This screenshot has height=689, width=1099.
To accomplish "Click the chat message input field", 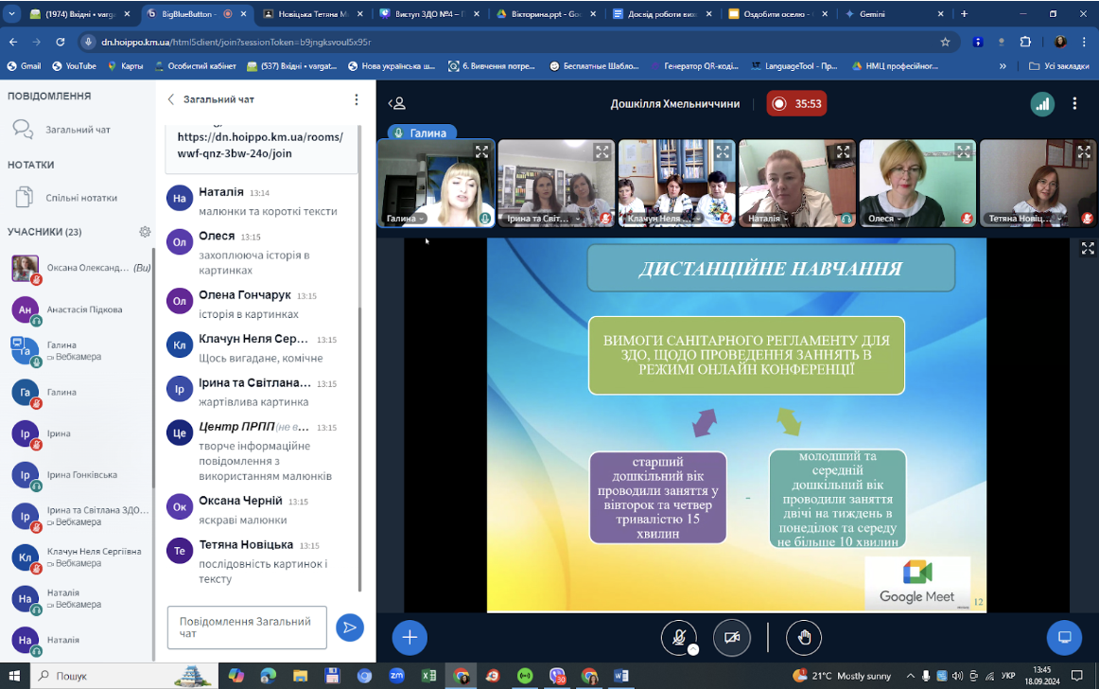I will pos(247,627).
